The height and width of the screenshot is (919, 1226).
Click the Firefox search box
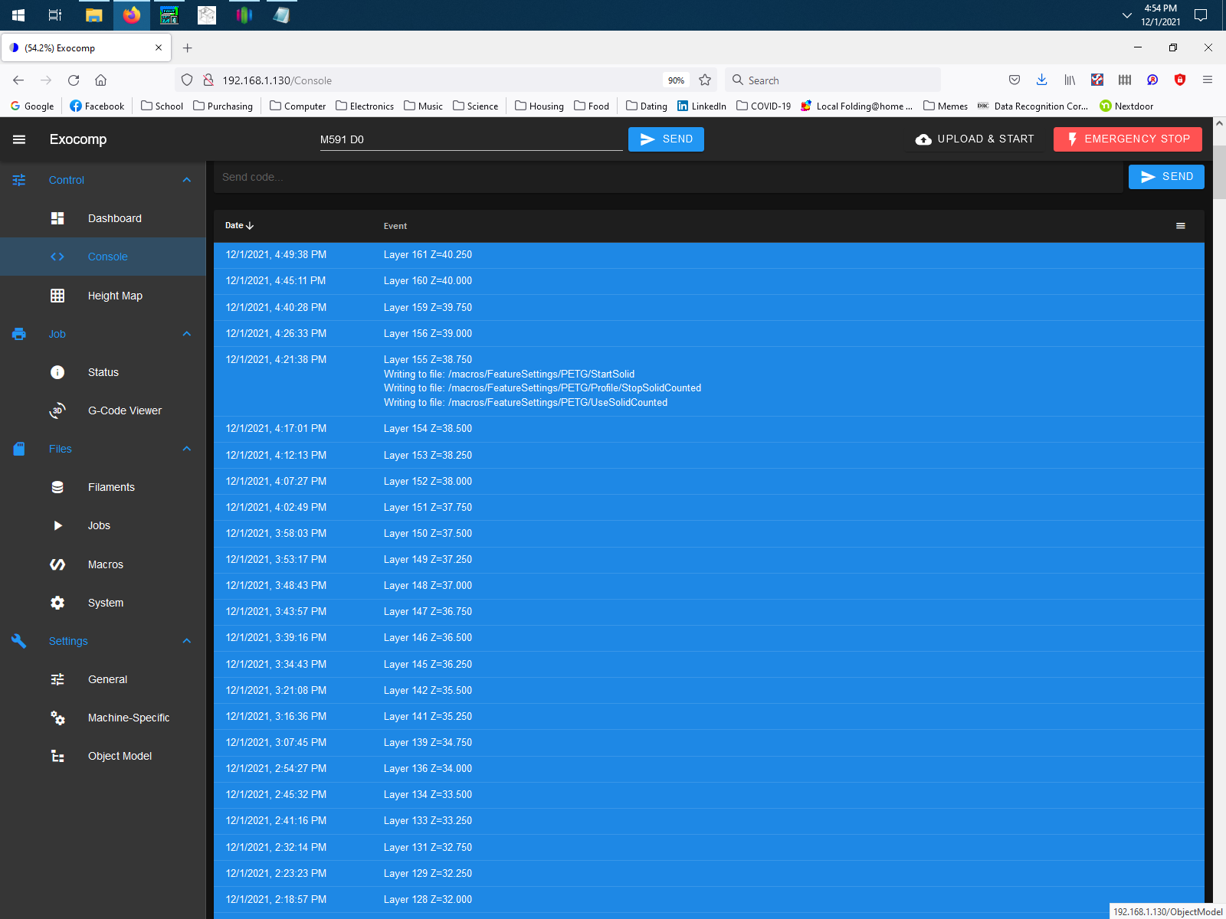tap(833, 80)
